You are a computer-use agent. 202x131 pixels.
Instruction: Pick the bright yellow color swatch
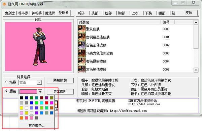(x=22, y=108)
